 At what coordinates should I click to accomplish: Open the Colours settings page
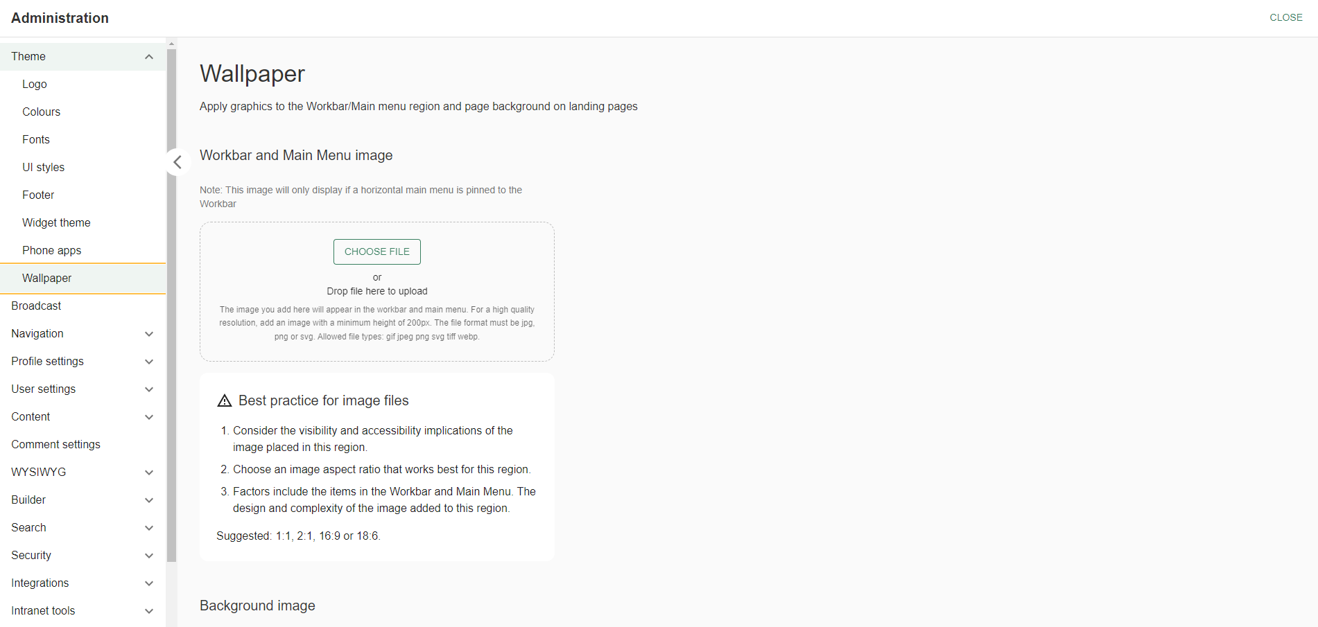pyautogui.click(x=42, y=112)
